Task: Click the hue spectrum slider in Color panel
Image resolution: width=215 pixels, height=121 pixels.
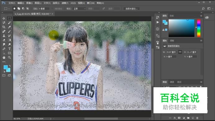Action: click(199, 28)
